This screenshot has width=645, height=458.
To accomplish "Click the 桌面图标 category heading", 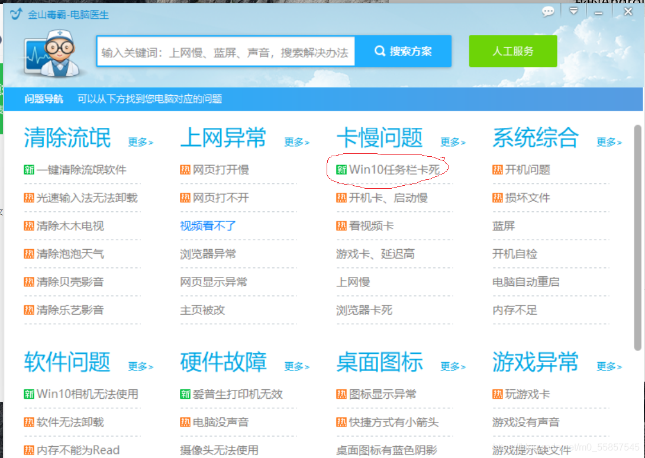I will tap(380, 362).
